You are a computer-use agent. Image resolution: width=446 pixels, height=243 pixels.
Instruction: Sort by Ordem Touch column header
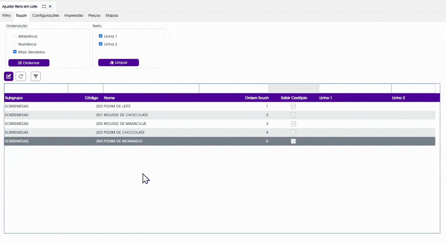(x=257, y=98)
